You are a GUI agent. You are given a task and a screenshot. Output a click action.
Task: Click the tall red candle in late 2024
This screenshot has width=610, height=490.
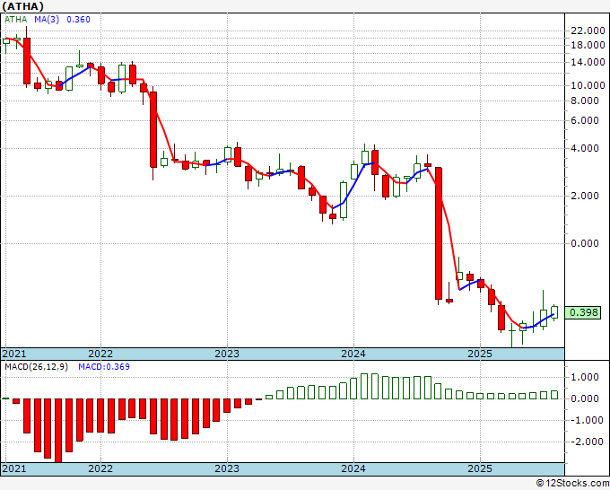pos(439,233)
